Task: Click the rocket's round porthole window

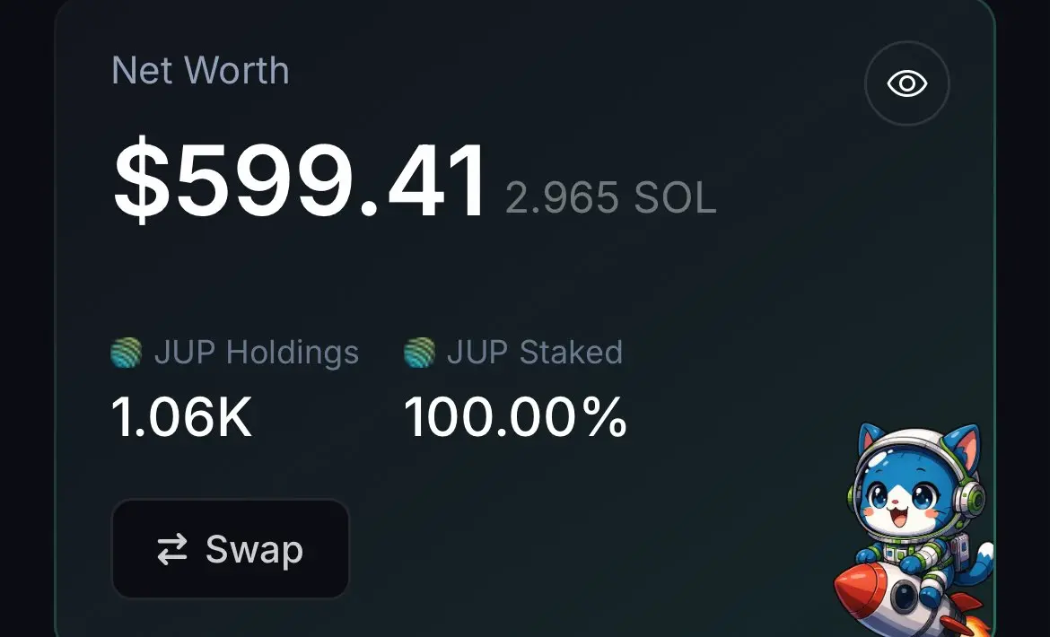Action: [903, 597]
